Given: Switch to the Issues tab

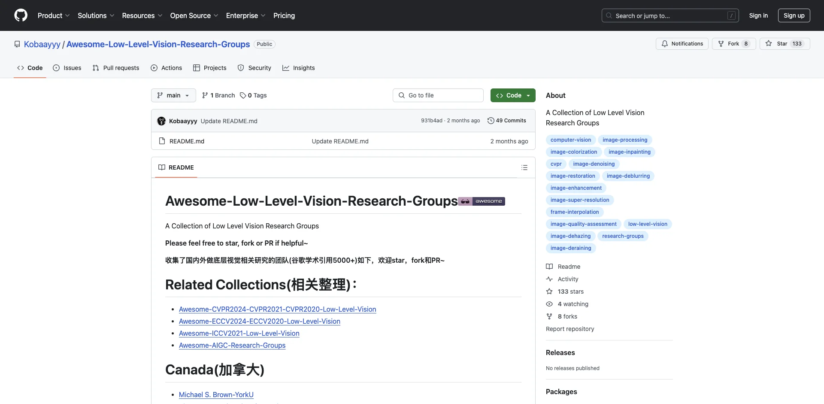Looking at the screenshot, I should coord(67,68).
